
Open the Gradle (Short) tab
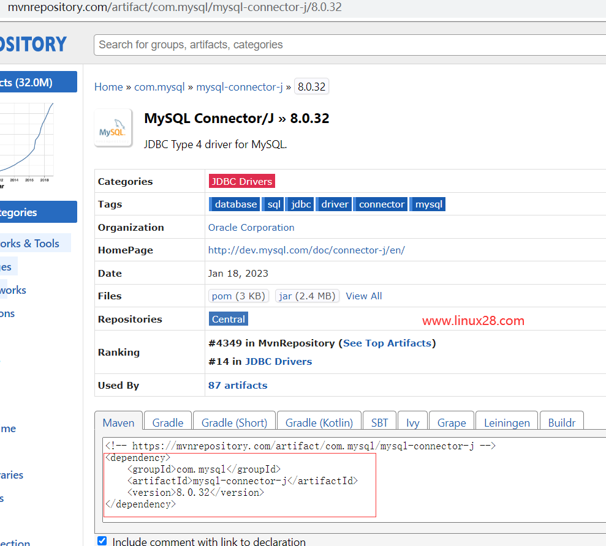click(x=234, y=423)
